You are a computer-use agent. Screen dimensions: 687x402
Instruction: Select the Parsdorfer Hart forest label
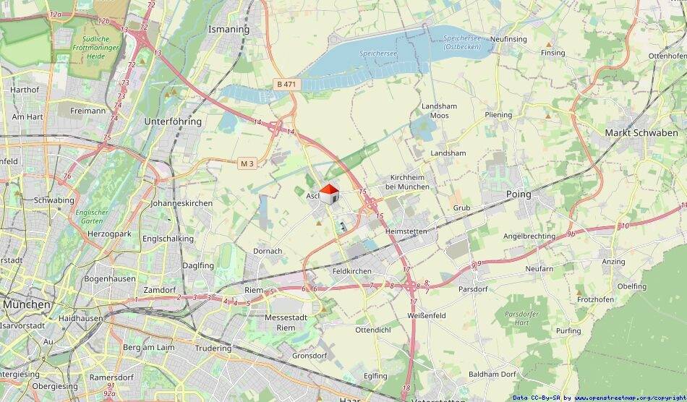521,318
